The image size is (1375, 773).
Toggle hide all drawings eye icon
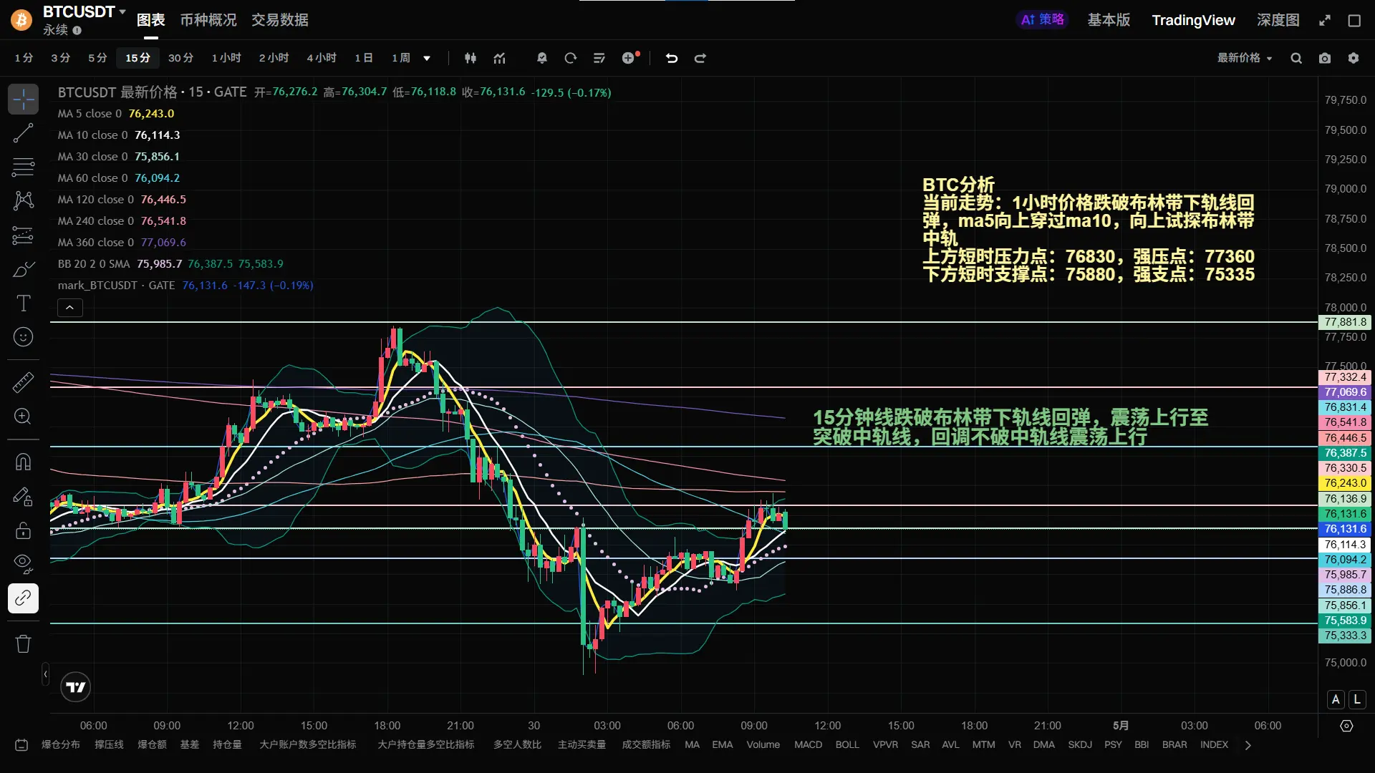[x=23, y=564]
